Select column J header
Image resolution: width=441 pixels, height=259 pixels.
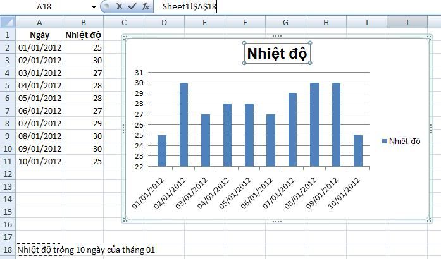coord(407,23)
